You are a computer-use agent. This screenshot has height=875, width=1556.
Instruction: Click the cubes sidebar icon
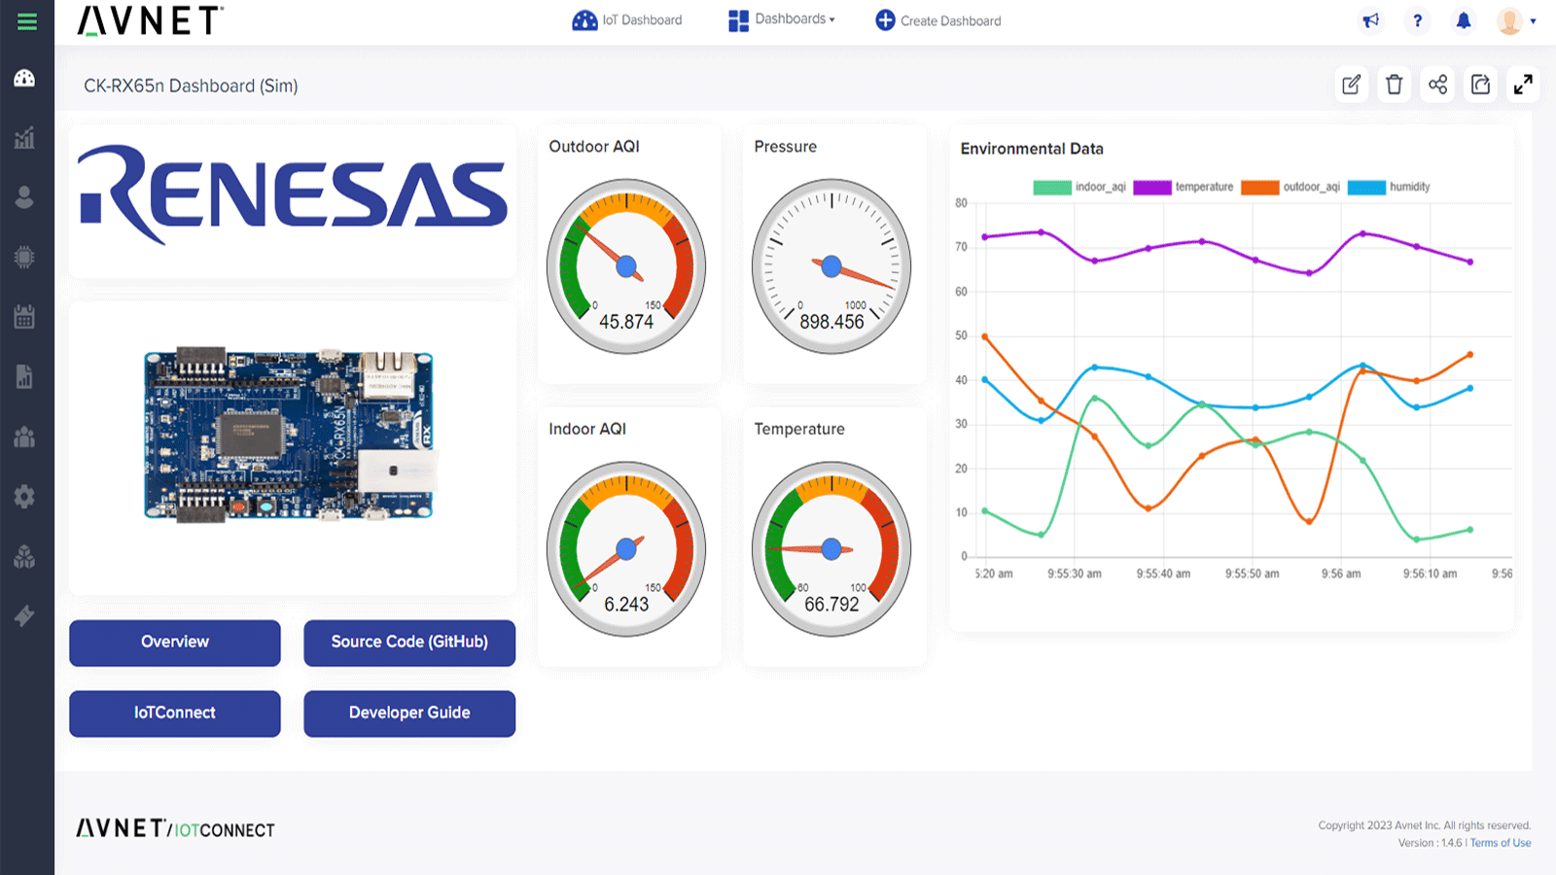[x=24, y=556]
